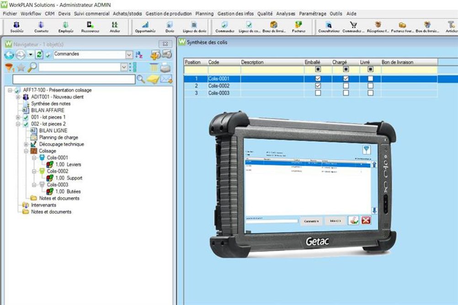Click the favorites star icon
458x305 pixels.
[x=21, y=68]
